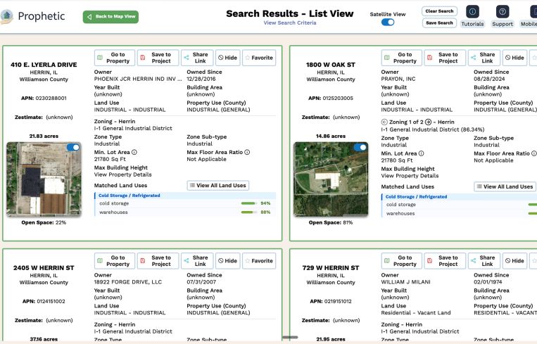Click Clear Search button

coord(439,11)
